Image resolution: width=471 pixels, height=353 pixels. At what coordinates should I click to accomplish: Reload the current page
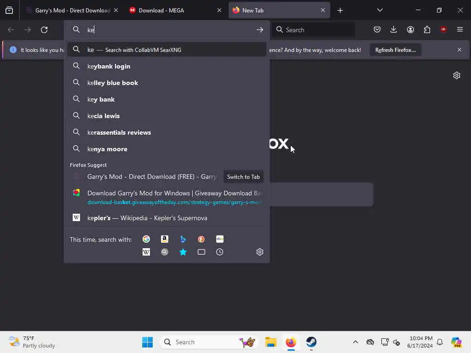pos(44,30)
